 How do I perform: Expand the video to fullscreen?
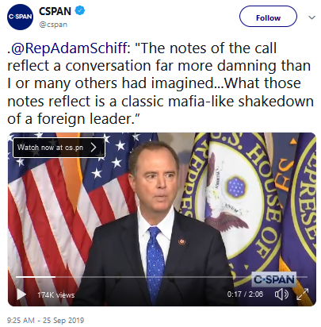click(303, 294)
